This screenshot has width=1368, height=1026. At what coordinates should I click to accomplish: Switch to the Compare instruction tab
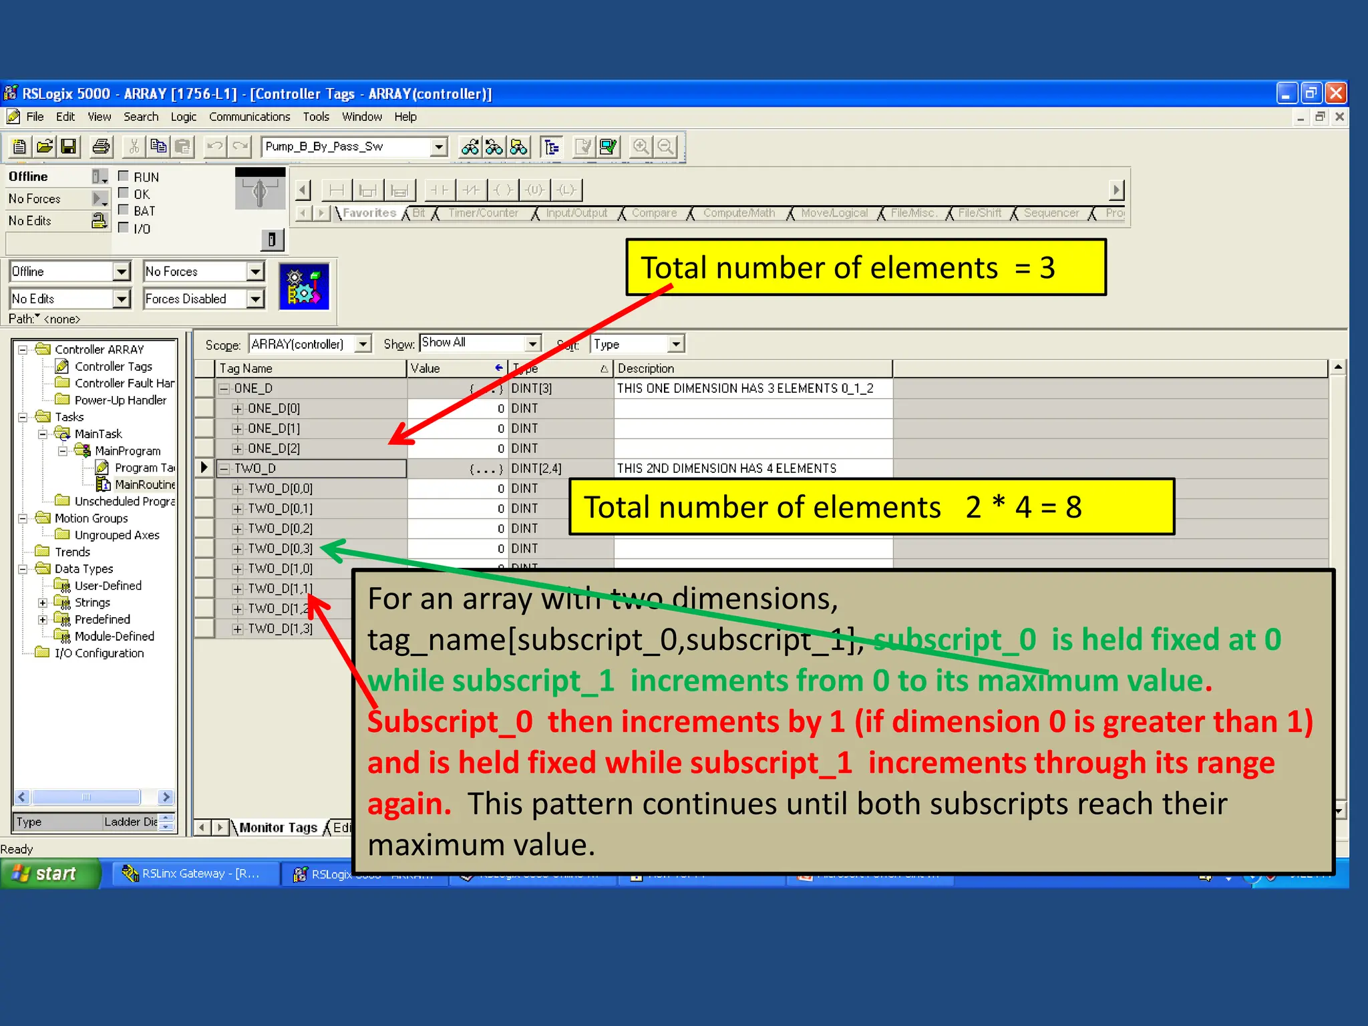pyautogui.click(x=654, y=213)
